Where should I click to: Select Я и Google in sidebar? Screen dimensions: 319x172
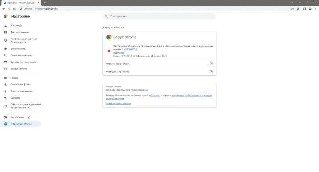(x=16, y=25)
